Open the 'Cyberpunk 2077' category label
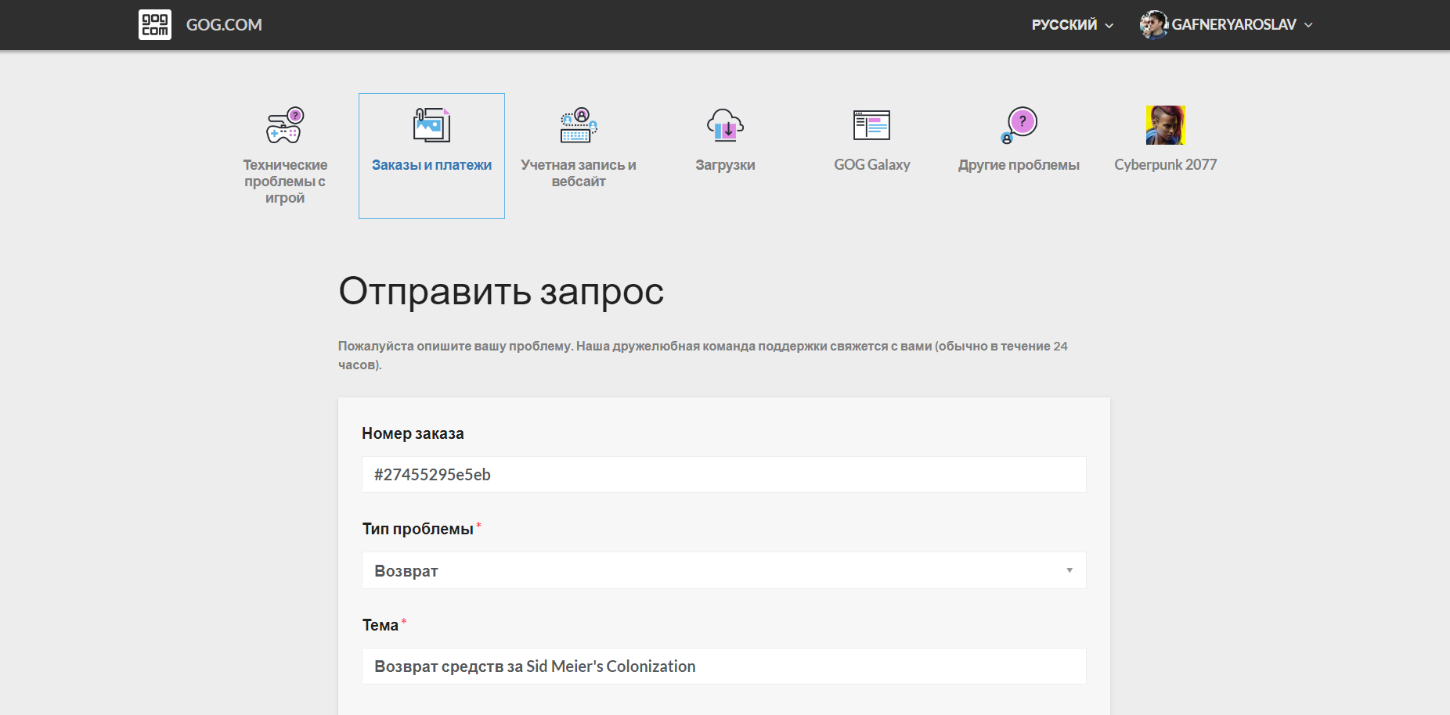Image resolution: width=1450 pixels, height=715 pixels. (x=1165, y=165)
